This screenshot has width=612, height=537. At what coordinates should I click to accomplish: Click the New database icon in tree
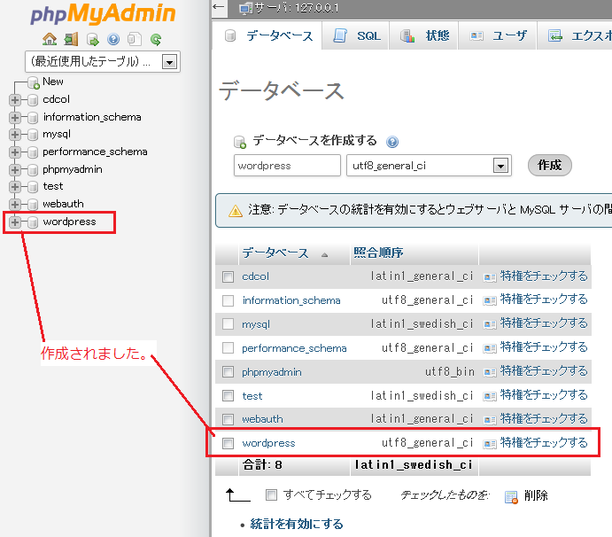point(34,82)
